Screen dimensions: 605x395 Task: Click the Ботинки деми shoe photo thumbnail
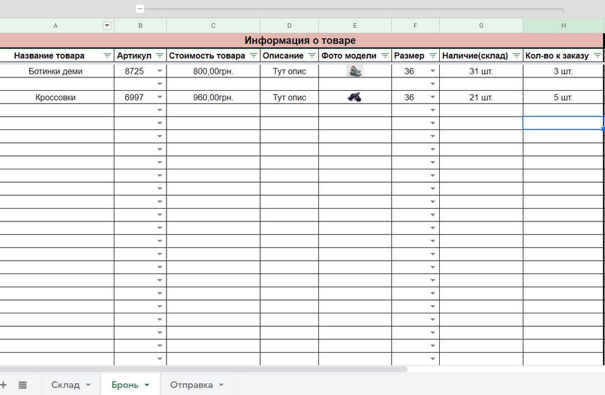(x=355, y=71)
